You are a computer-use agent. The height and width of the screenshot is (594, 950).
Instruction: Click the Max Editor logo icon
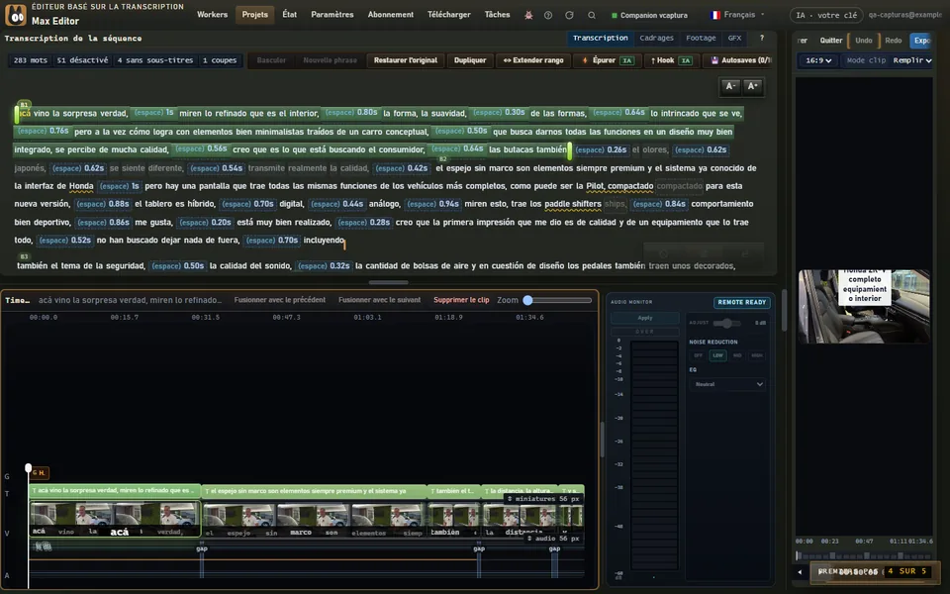(16, 15)
